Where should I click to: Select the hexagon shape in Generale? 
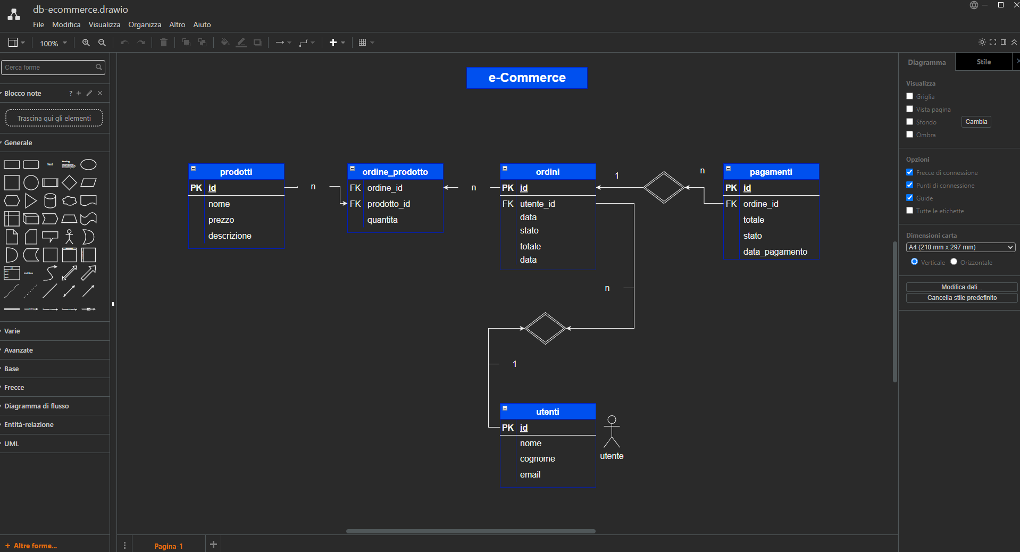point(12,201)
